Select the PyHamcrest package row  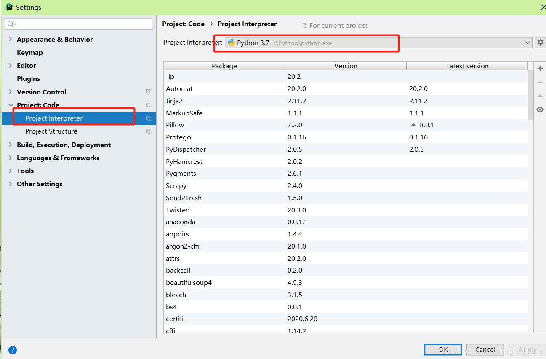pos(346,162)
